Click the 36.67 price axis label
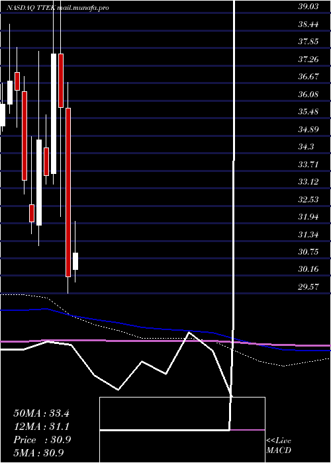The height and width of the screenshot is (463, 331). click(x=308, y=77)
